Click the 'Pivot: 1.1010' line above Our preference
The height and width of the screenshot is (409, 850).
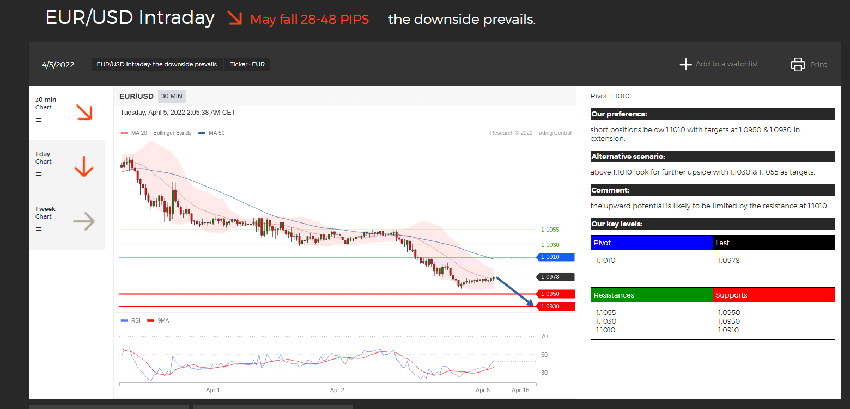click(x=610, y=96)
